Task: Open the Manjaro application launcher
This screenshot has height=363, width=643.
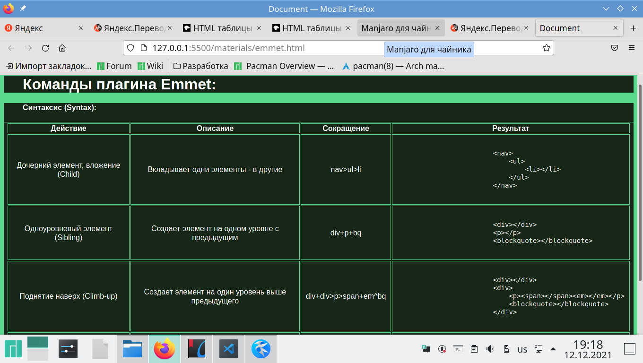Action: (13, 349)
